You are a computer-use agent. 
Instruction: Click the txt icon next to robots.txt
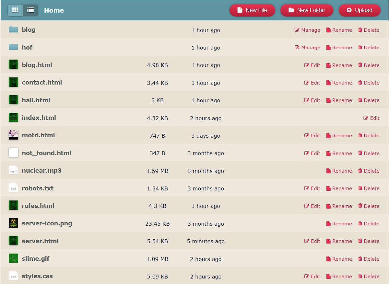(13, 188)
